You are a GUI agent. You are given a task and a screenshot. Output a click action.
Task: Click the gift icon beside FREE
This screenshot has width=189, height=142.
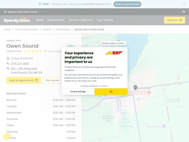point(40,4)
